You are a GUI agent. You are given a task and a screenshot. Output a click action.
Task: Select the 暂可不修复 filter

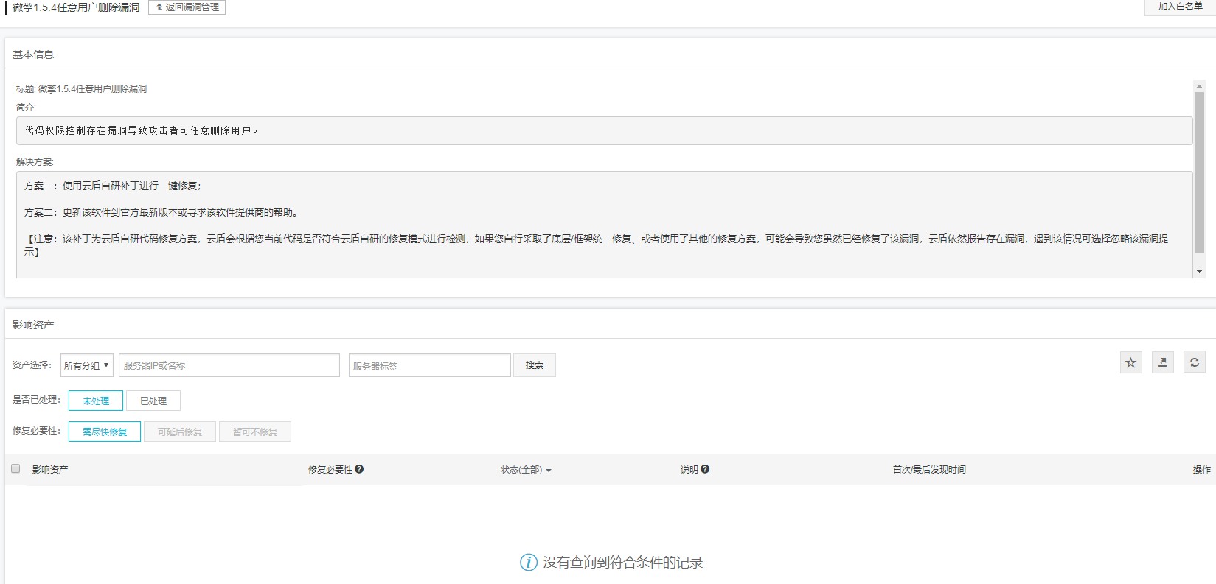pyautogui.click(x=255, y=432)
